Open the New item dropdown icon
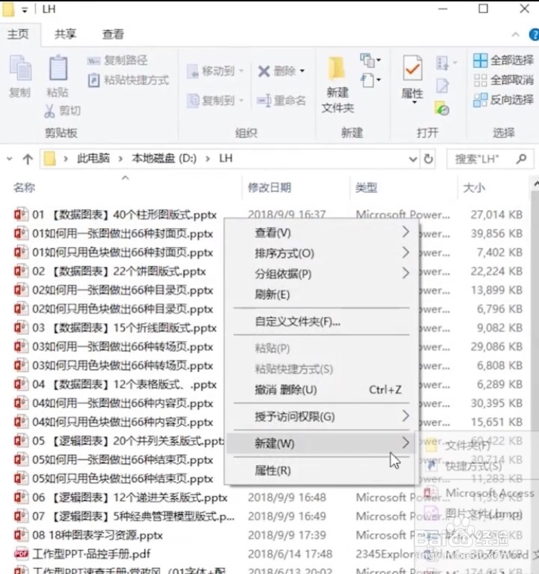Screen dimensions: 539x574 (x=370, y=60)
